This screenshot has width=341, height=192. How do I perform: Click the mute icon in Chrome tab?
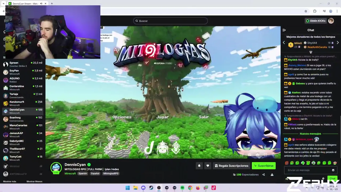click(x=41, y=3)
